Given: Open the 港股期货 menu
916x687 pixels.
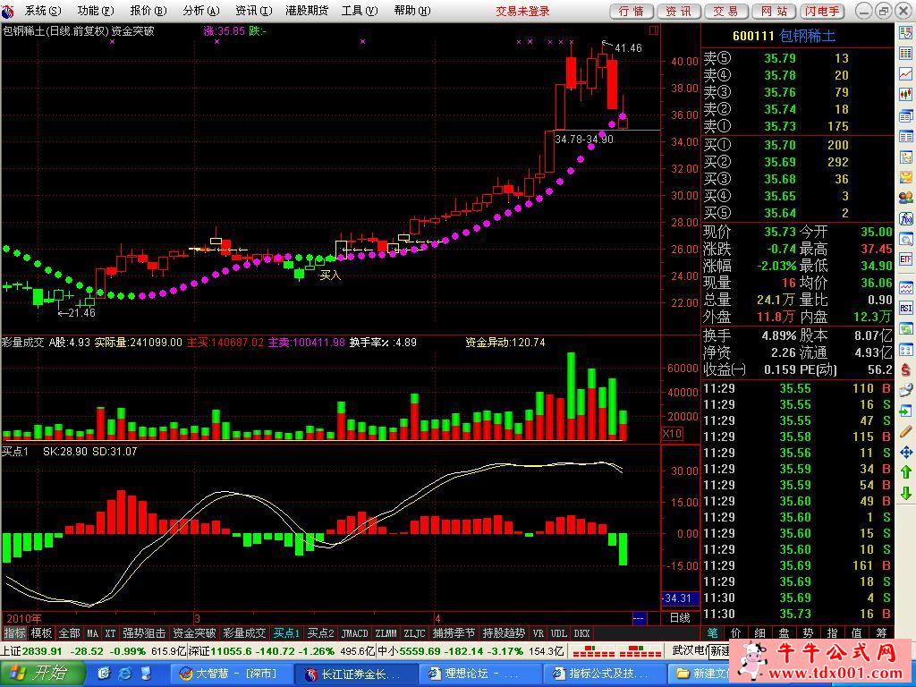Looking at the screenshot, I should coord(307,11).
